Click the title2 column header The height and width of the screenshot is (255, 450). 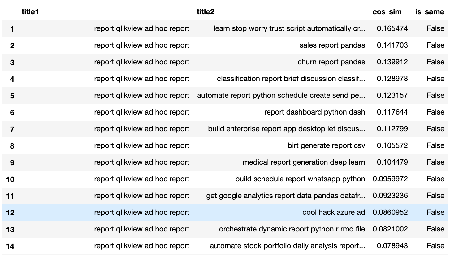(206, 12)
